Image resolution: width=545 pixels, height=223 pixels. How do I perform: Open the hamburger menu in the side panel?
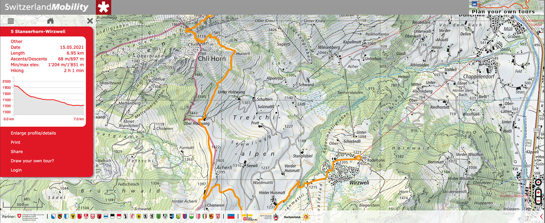pyautogui.click(x=11, y=21)
